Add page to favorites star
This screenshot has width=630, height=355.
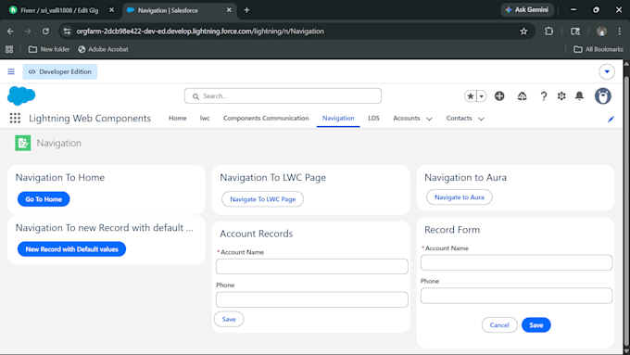pos(470,96)
